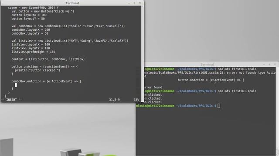Click the last prompt 'mlewis@mint172cinnamon' in back terminal
Viewport: 279px width, 156px height.
click(155, 106)
